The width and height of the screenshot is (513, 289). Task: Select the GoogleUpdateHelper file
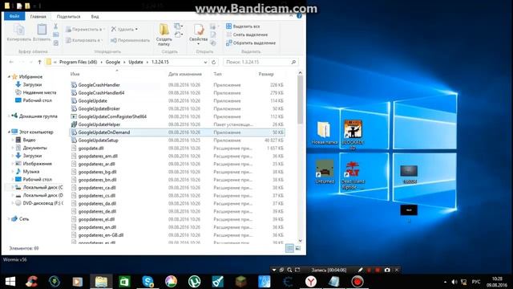click(96, 124)
